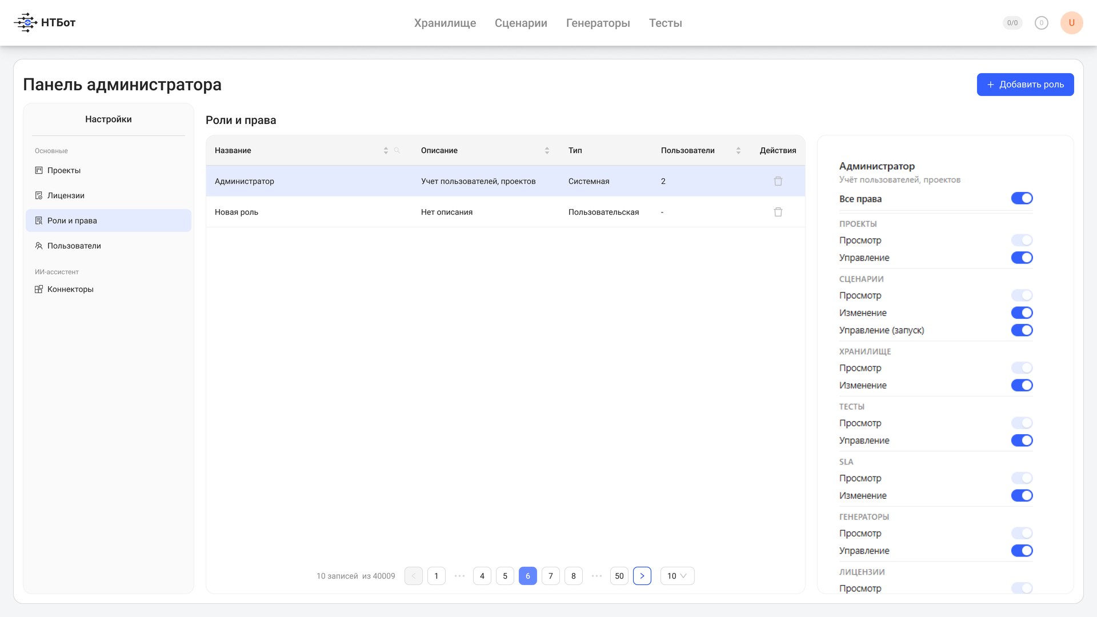The height and width of the screenshot is (617, 1097).
Task: Sort by Название column arrows
Action: [x=386, y=150]
